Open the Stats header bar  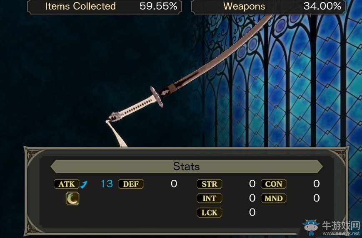coord(187,167)
